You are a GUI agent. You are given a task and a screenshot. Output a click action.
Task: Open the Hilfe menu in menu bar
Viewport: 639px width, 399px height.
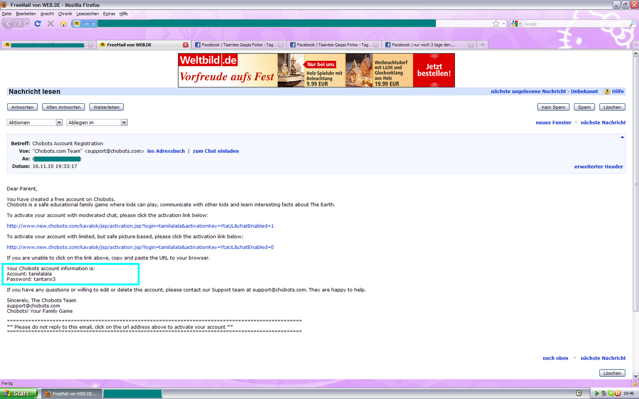coord(123,14)
